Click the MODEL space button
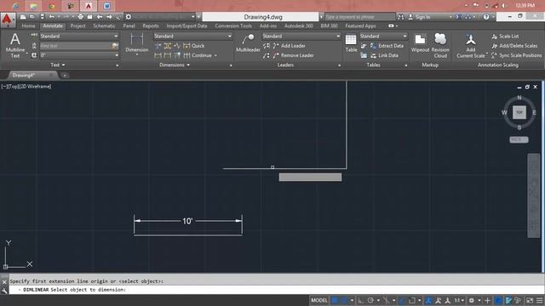This screenshot has width=545, height=306. (x=319, y=300)
